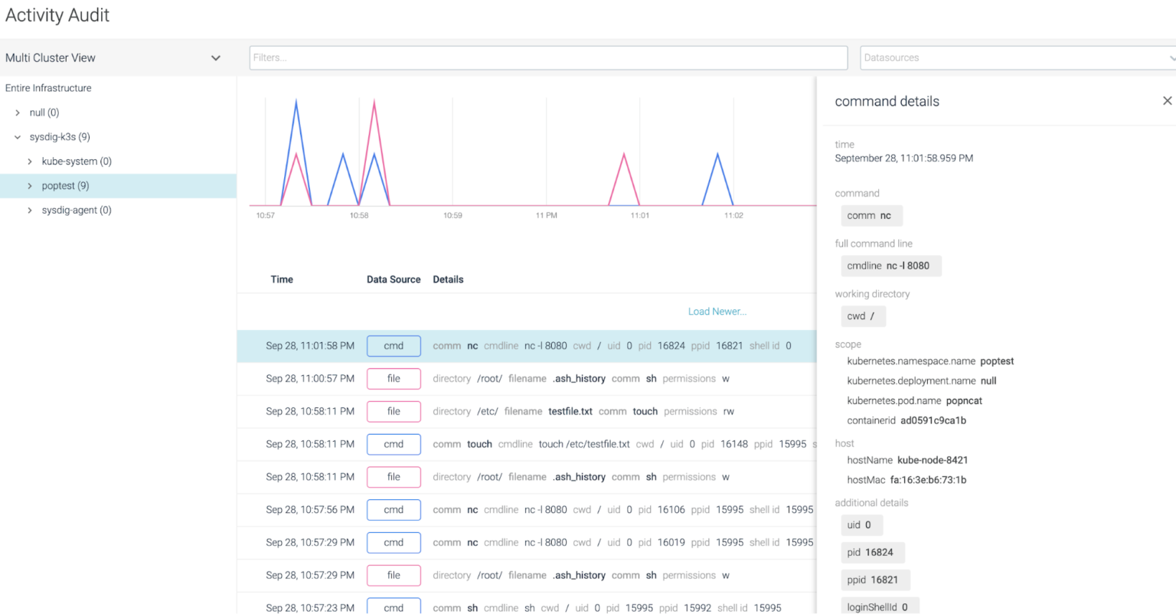Click the comm nc chip in command details

tap(871, 216)
